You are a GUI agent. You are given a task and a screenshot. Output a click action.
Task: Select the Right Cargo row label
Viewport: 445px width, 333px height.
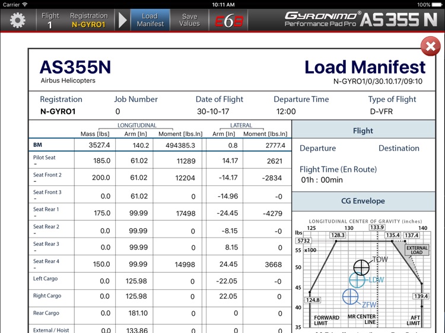[x=47, y=296]
